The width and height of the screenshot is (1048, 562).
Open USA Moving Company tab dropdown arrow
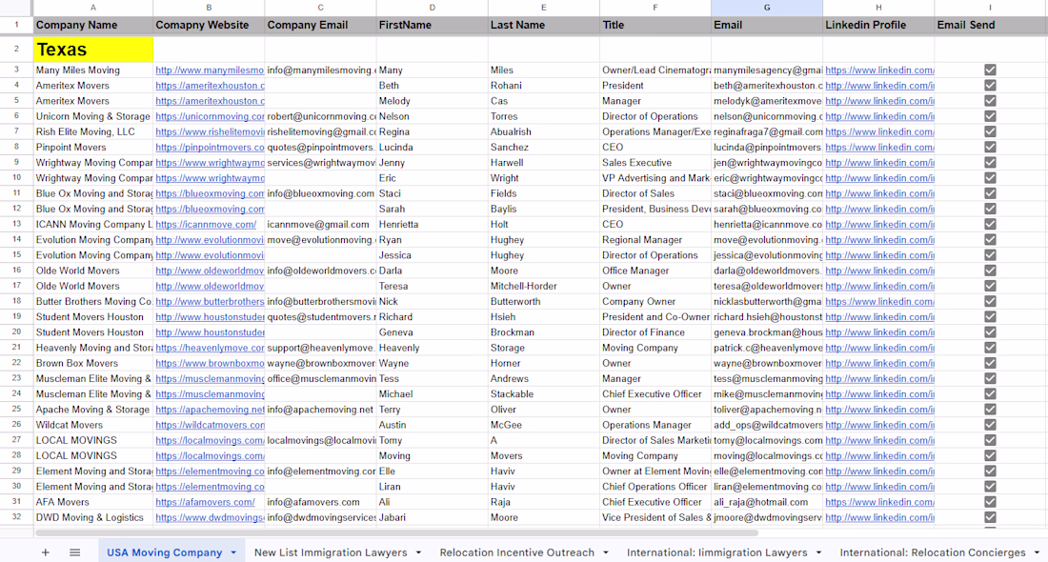click(233, 552)
